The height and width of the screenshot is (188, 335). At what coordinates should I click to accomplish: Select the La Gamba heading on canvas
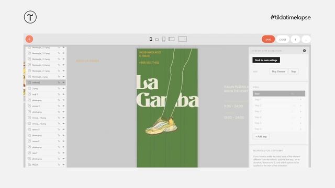pyautogui.click(x=167, y=91)
